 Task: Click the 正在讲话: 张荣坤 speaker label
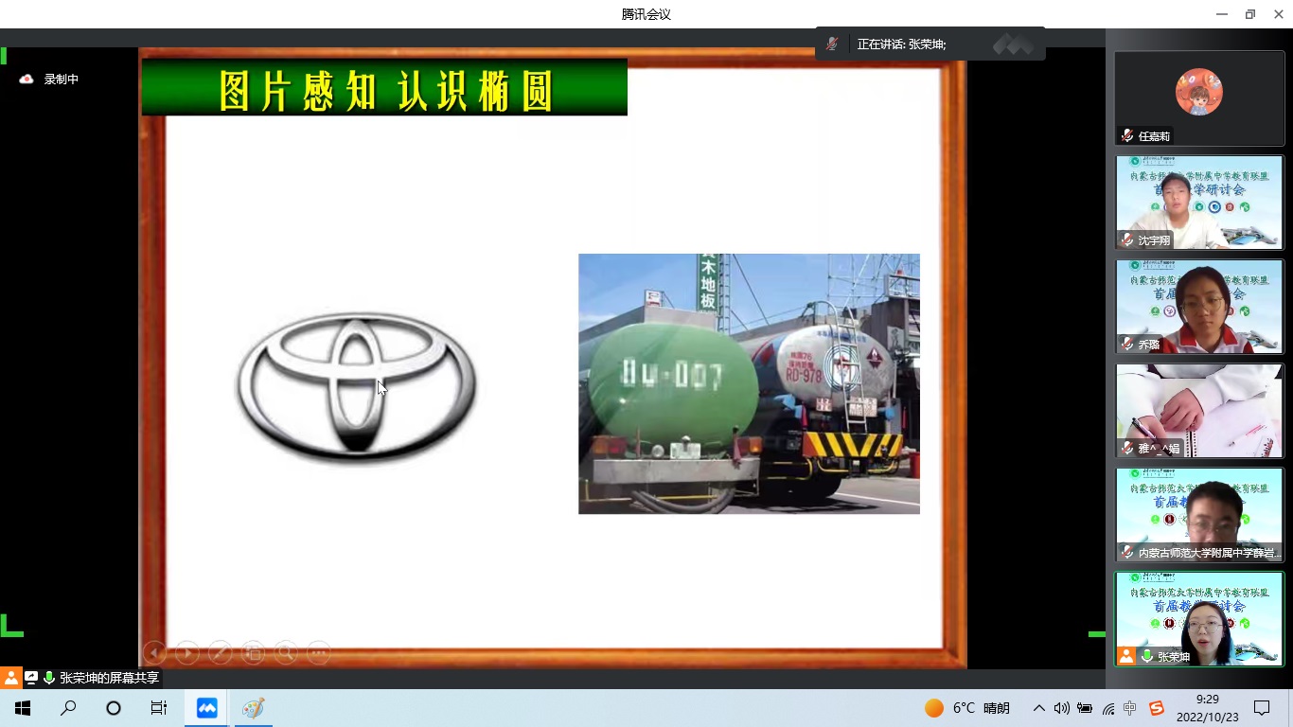pyautogui.click(x=901, y=44)
